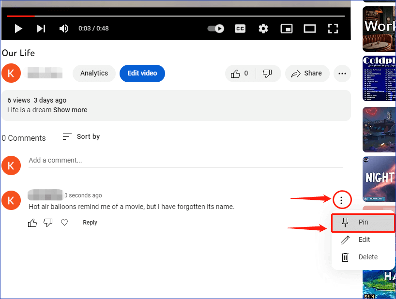Enter Fullscreen mode
The height and width of the screenshot is (299, 396).
pyautogui.click(x=333, y=29)
